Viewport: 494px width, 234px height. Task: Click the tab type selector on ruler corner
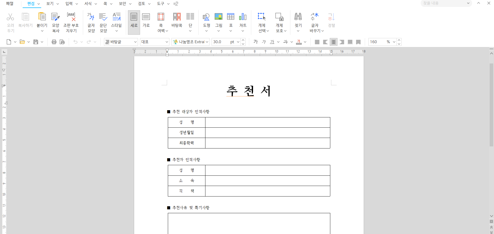4,52
